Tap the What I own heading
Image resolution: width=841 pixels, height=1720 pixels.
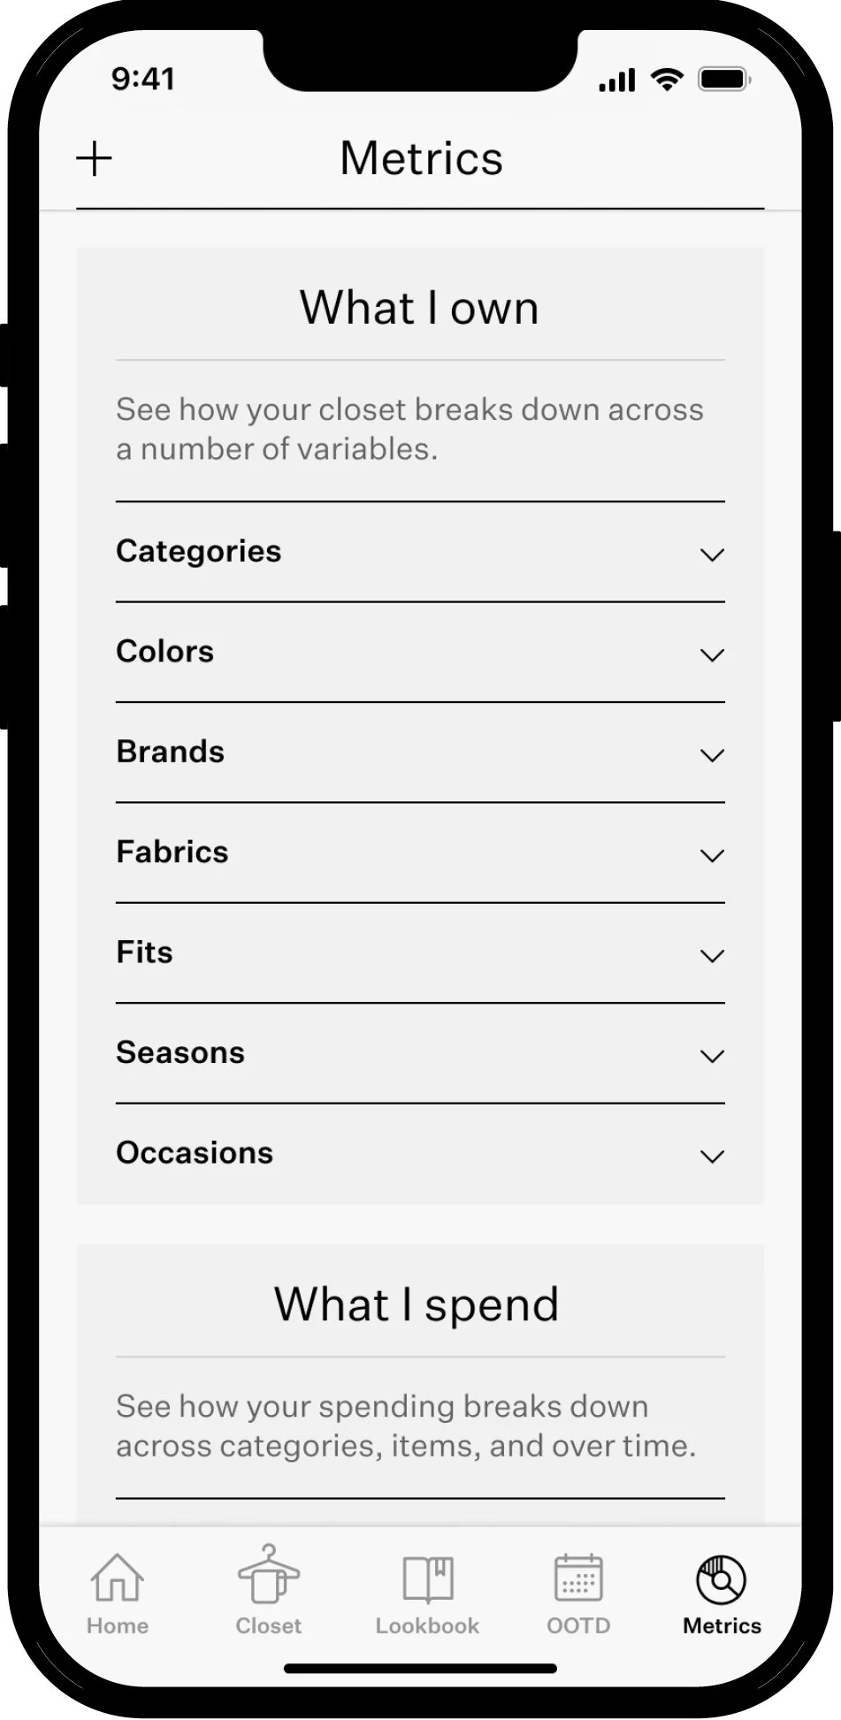click(419, 308)
